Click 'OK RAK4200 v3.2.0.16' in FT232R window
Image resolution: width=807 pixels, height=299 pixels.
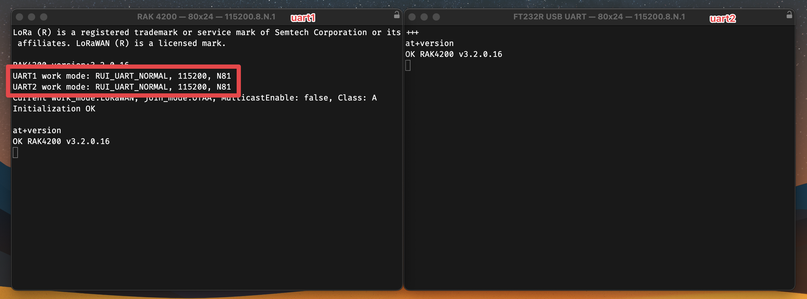(x=454, y=54)
